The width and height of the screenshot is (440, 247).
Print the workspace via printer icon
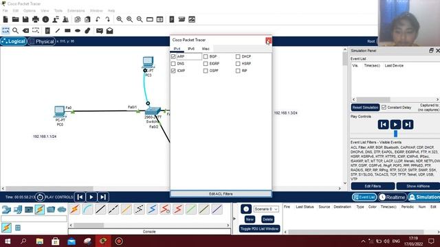pos(36,19)
